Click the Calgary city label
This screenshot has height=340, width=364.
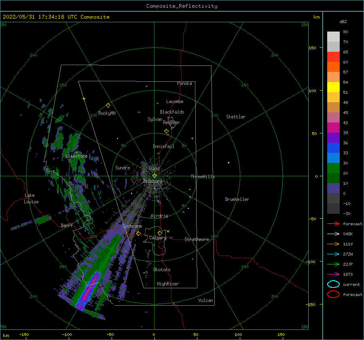pyautogui.click(x=158, y=238)
